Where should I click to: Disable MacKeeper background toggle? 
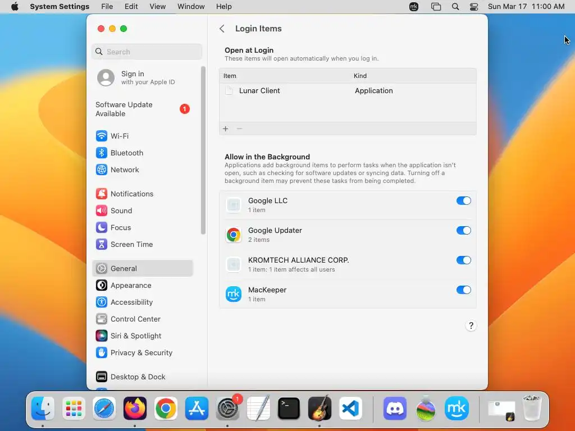click(463, 290)
